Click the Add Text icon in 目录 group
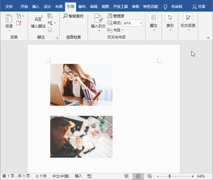The width and height of the screenshot is (213, 180). 19,16
